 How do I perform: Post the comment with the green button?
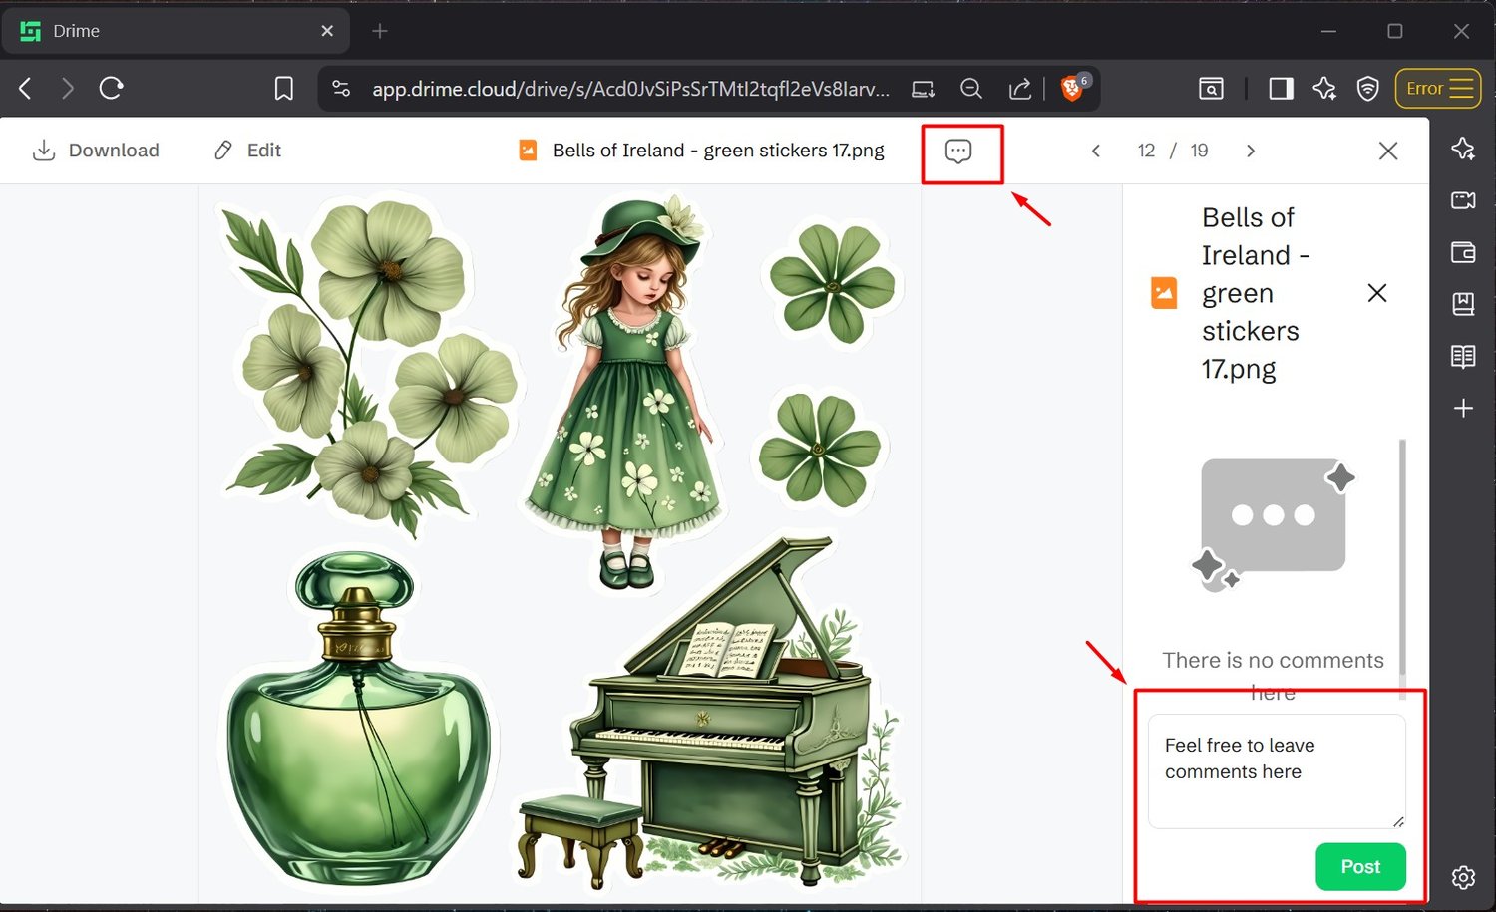click(x=1360, y=867)
